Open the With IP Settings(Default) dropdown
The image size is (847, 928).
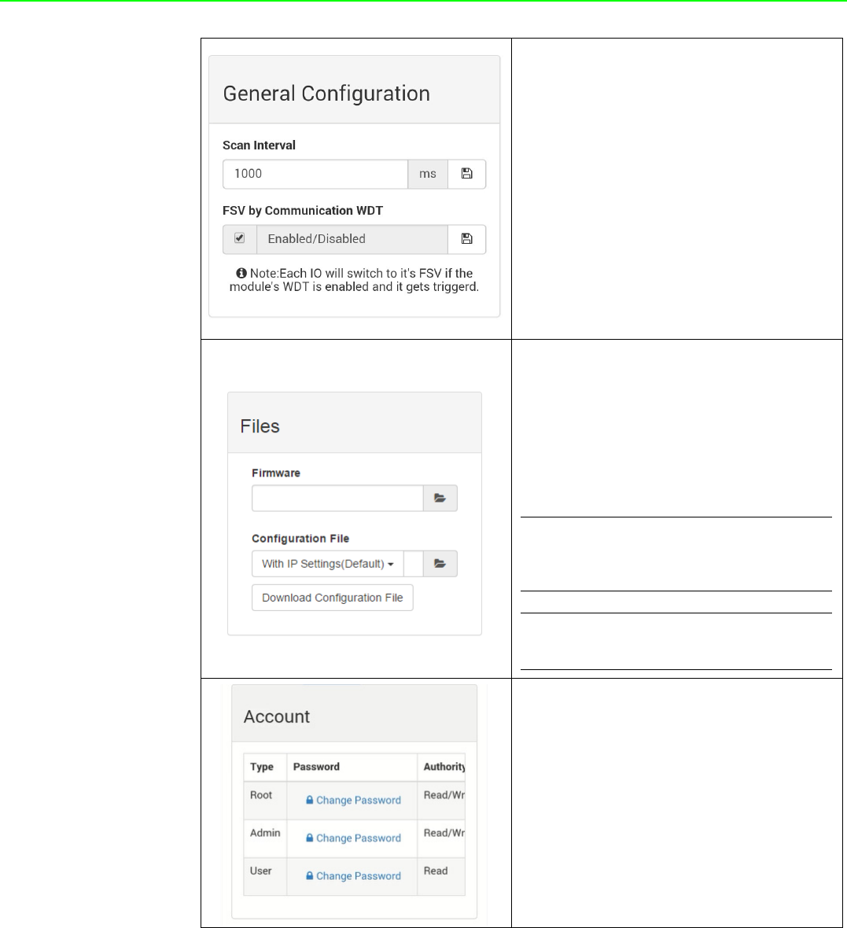pyautogui.click(x=328, y=563)
